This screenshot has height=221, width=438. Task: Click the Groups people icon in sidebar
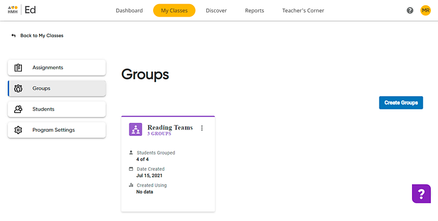[18, 88]
